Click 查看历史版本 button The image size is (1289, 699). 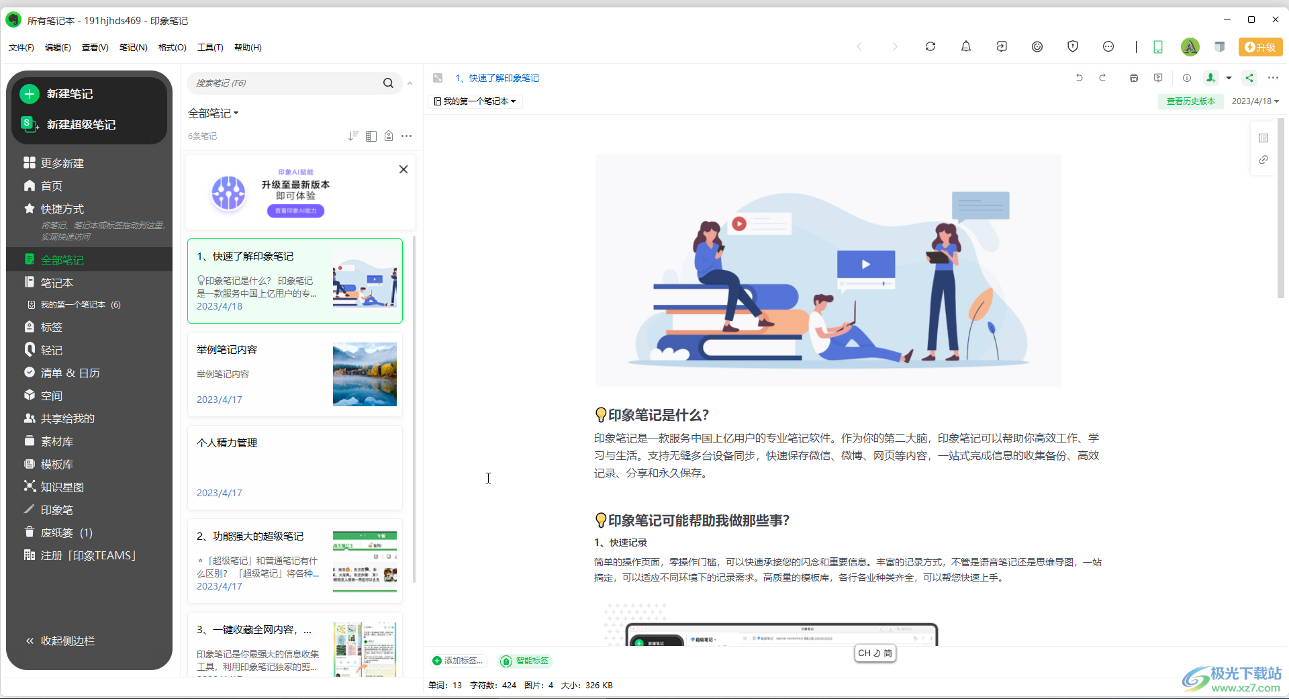pos(1190,101)
